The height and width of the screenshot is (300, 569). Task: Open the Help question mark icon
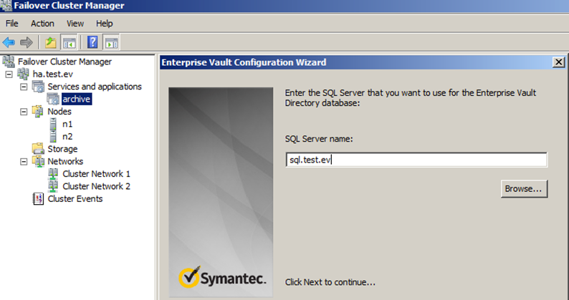(92, 42)
